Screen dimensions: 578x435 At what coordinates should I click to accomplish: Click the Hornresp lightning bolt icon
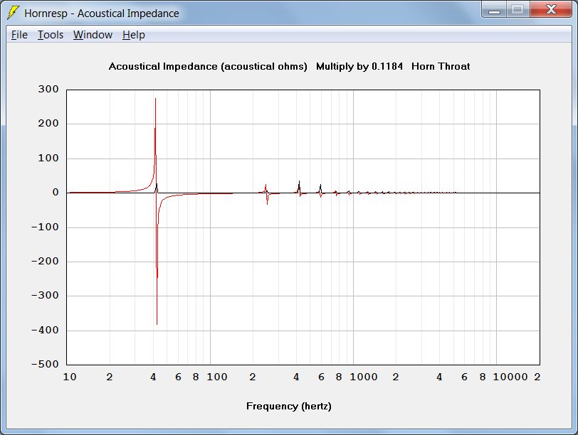[x=14, y=13]
